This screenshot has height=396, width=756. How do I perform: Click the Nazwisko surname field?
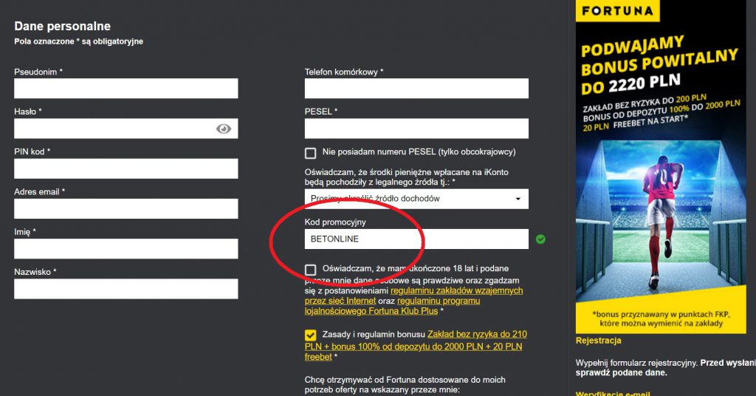click(x=126, y=288)
